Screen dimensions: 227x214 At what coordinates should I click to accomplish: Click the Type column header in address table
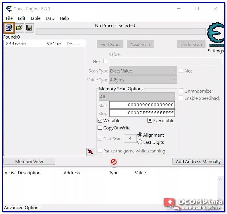click(121, 173)
